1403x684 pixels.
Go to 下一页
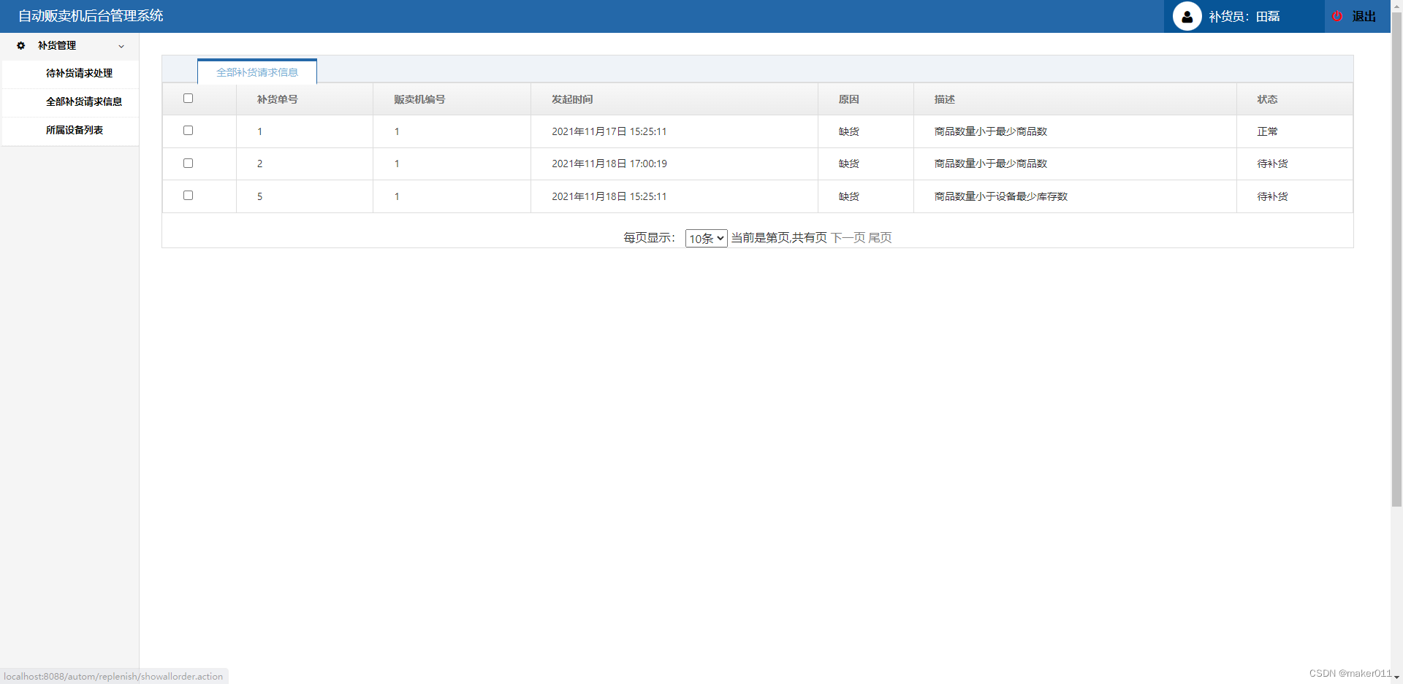click(x=848, y=237)
